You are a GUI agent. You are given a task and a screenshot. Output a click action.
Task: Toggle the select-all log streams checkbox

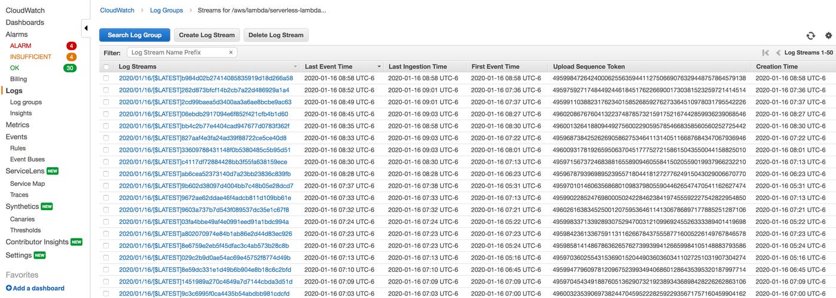tap(106, 67)
